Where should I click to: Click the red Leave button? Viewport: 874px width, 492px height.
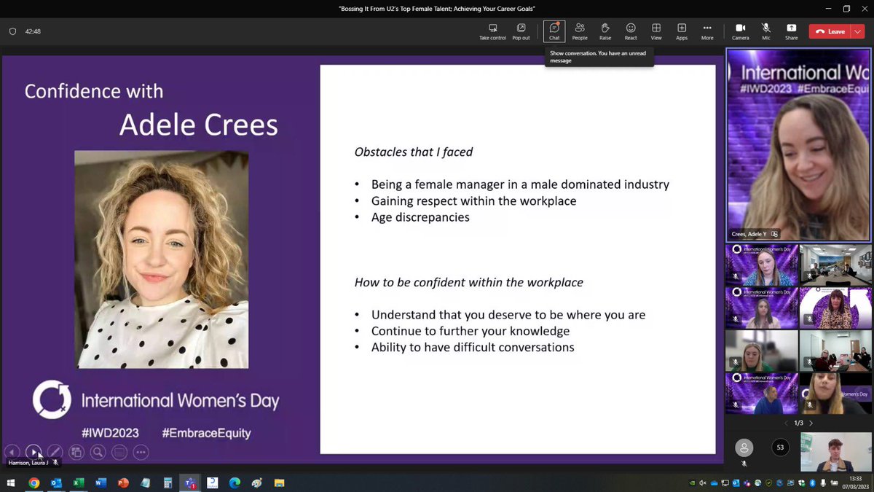(830, 31)
